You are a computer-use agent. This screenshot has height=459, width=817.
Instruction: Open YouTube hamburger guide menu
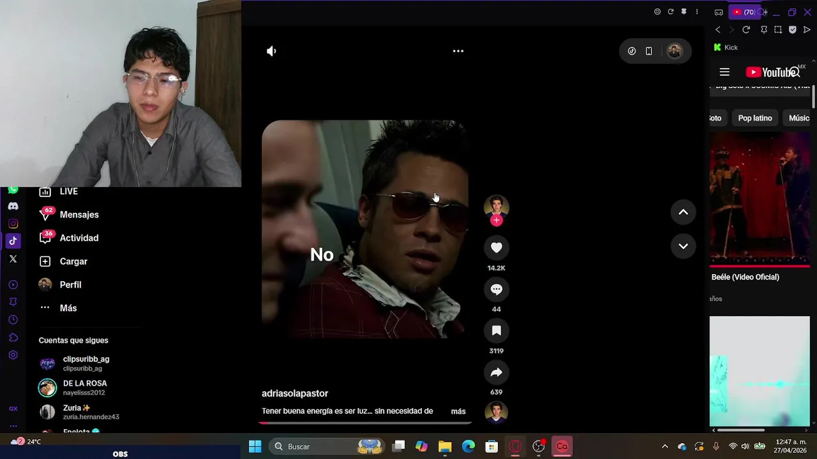click(x=724, y=72)
